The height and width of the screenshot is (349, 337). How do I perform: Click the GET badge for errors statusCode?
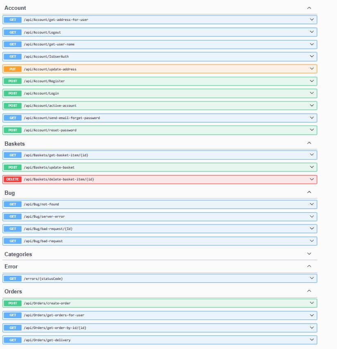(x=13, y=279)
